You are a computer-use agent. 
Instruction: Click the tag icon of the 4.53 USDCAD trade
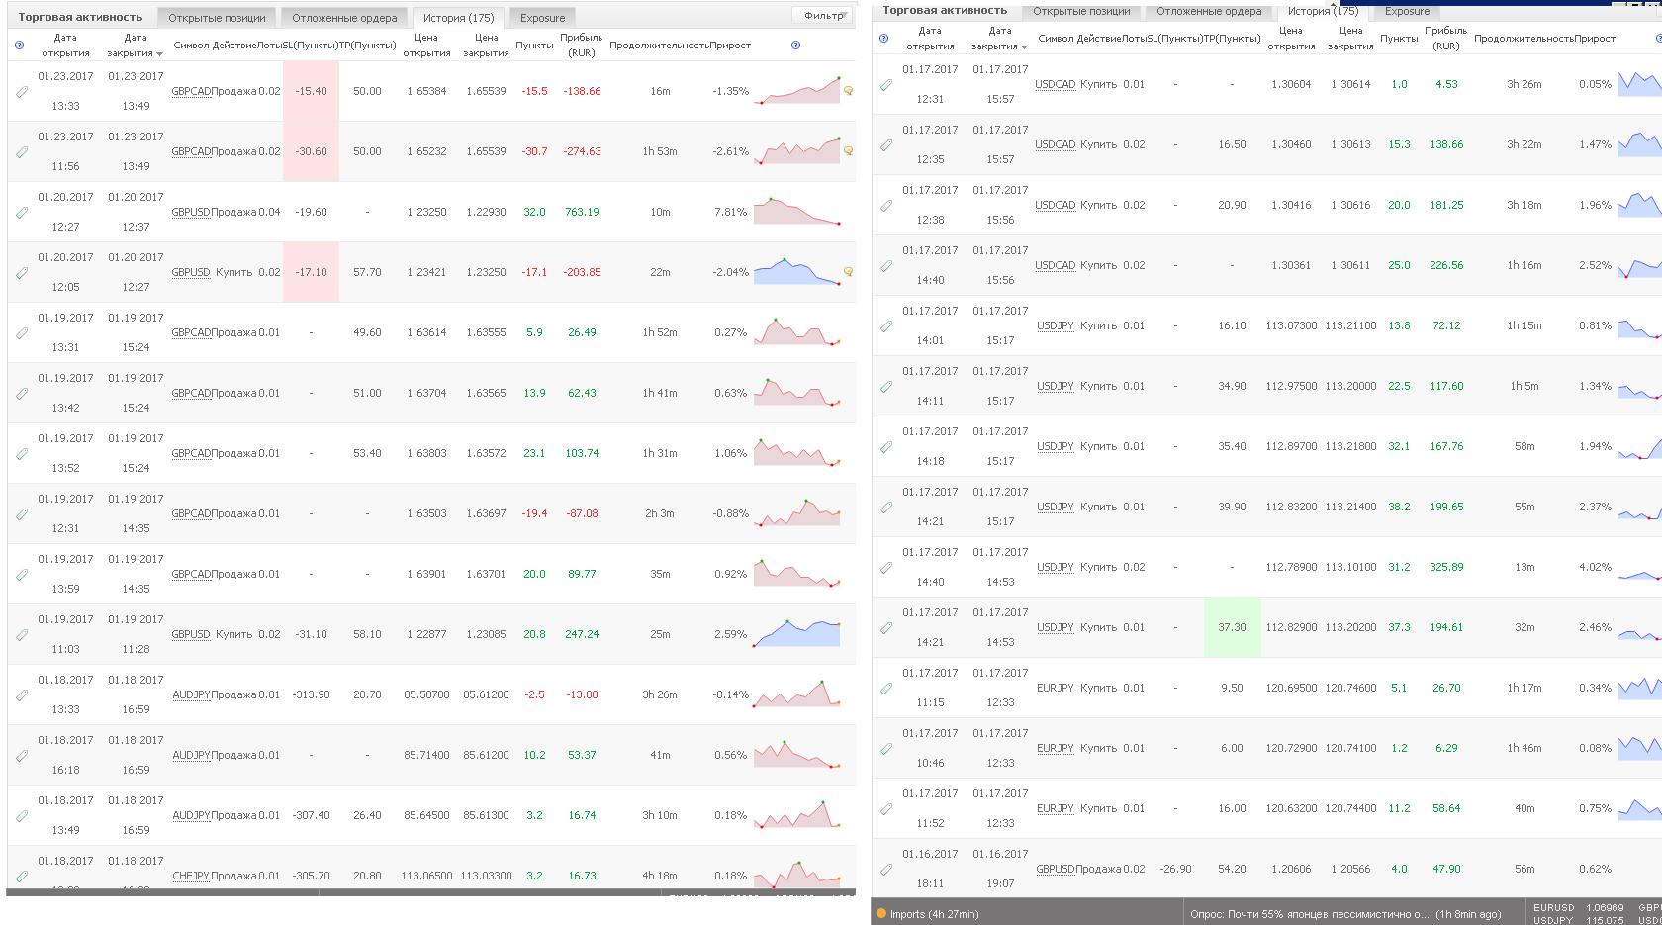point(886,85)
